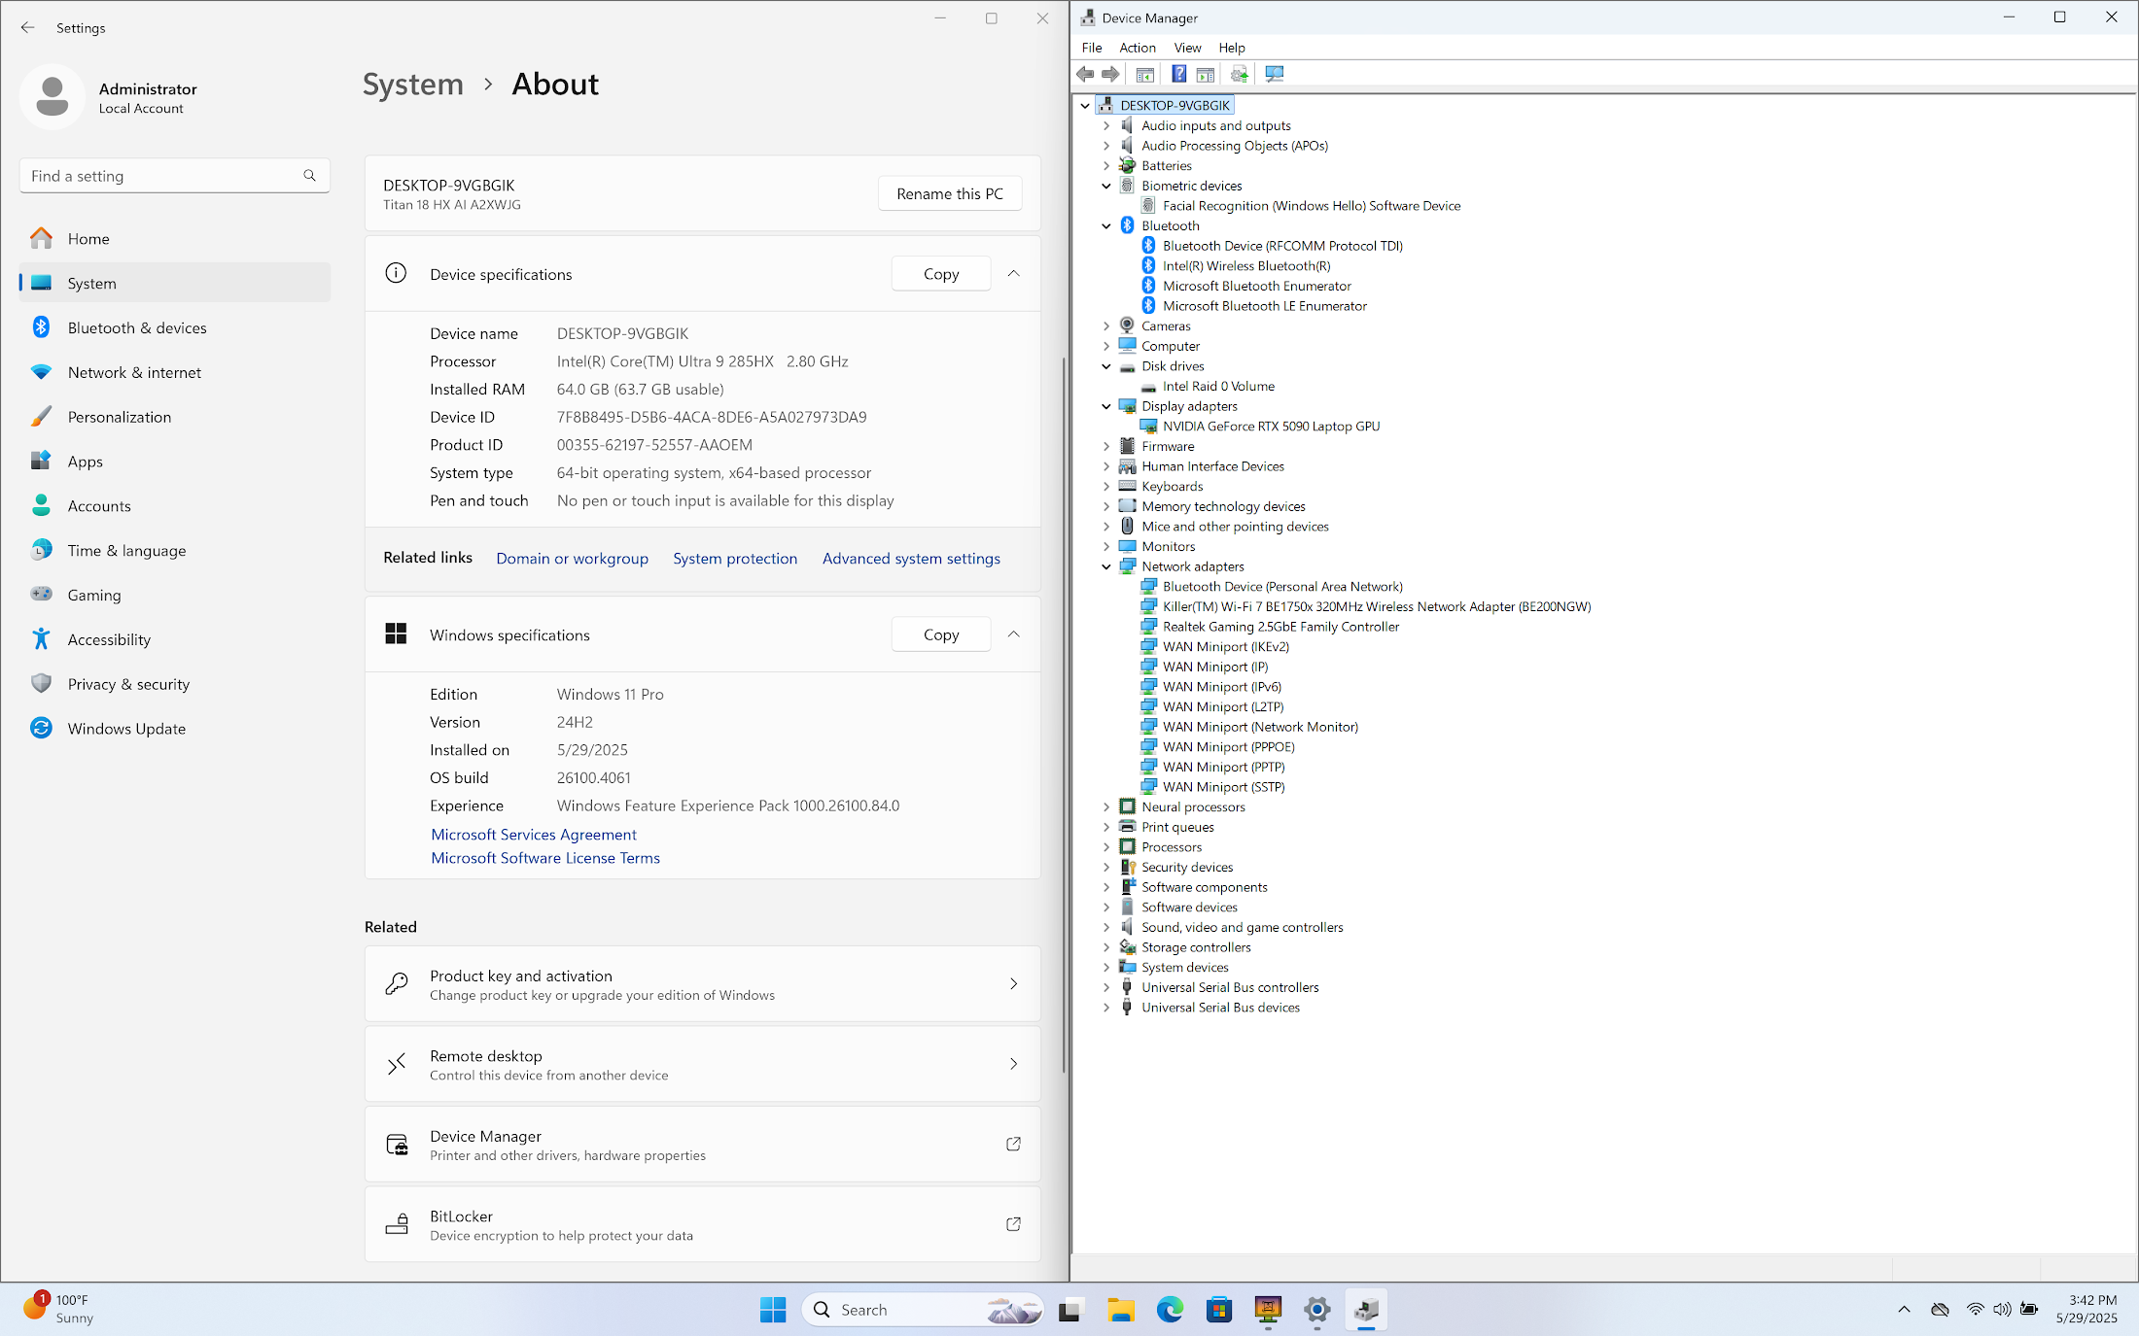Screen dimensions: 2139x1336
Task: Open Gaming settings page
Action: (175, 595)
